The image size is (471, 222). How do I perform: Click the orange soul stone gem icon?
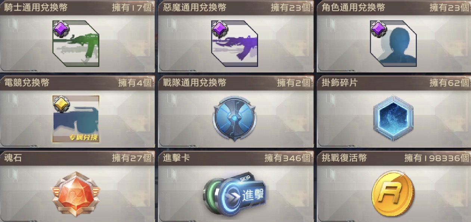coord(76,194)
